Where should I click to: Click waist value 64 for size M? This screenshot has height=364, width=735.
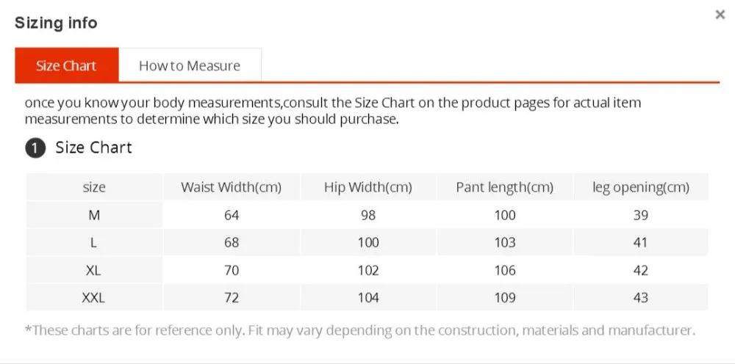232,215
